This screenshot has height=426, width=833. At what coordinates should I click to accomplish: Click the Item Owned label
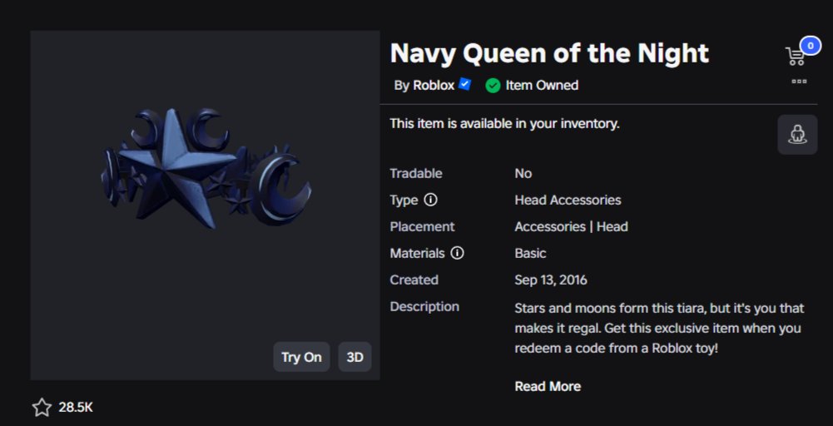[542, 85]
